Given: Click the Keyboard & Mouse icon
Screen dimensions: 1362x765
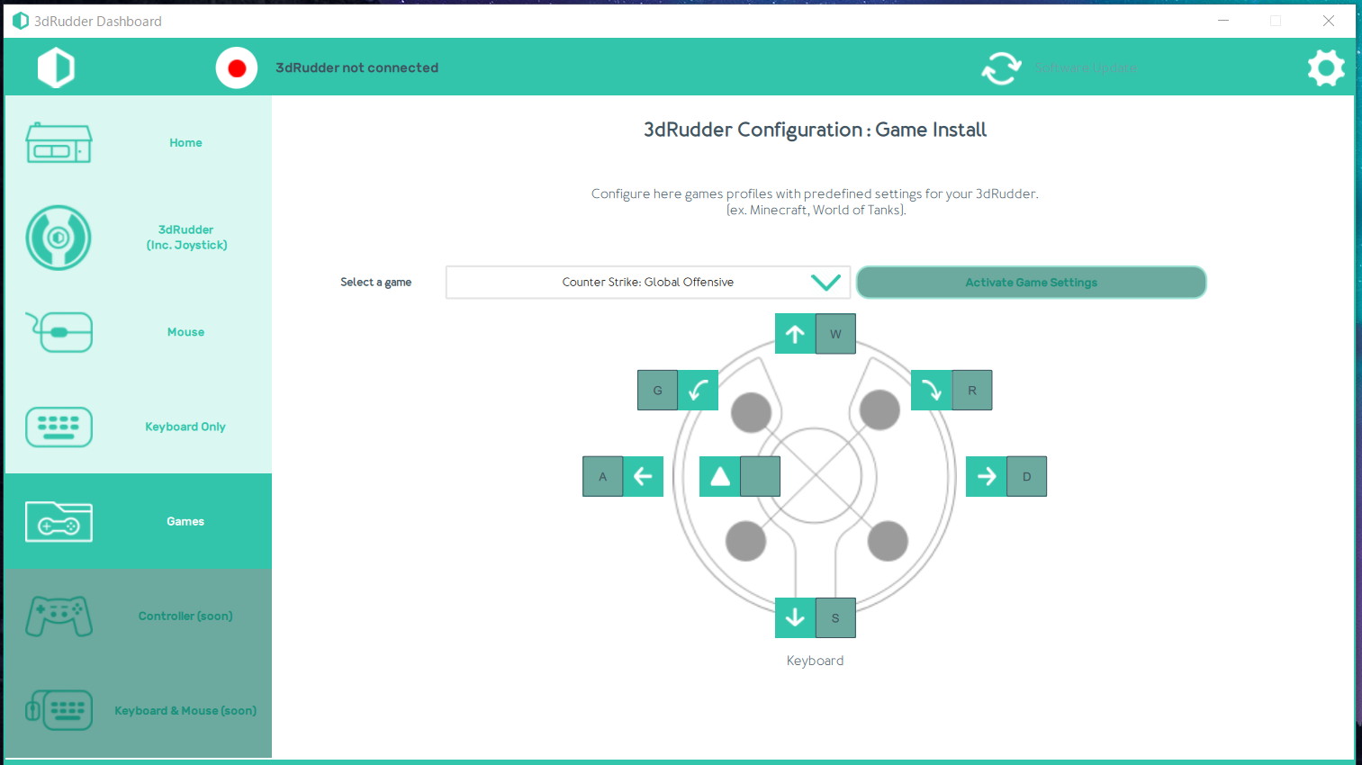Looking at the screenshot, I should coord(59,710).
